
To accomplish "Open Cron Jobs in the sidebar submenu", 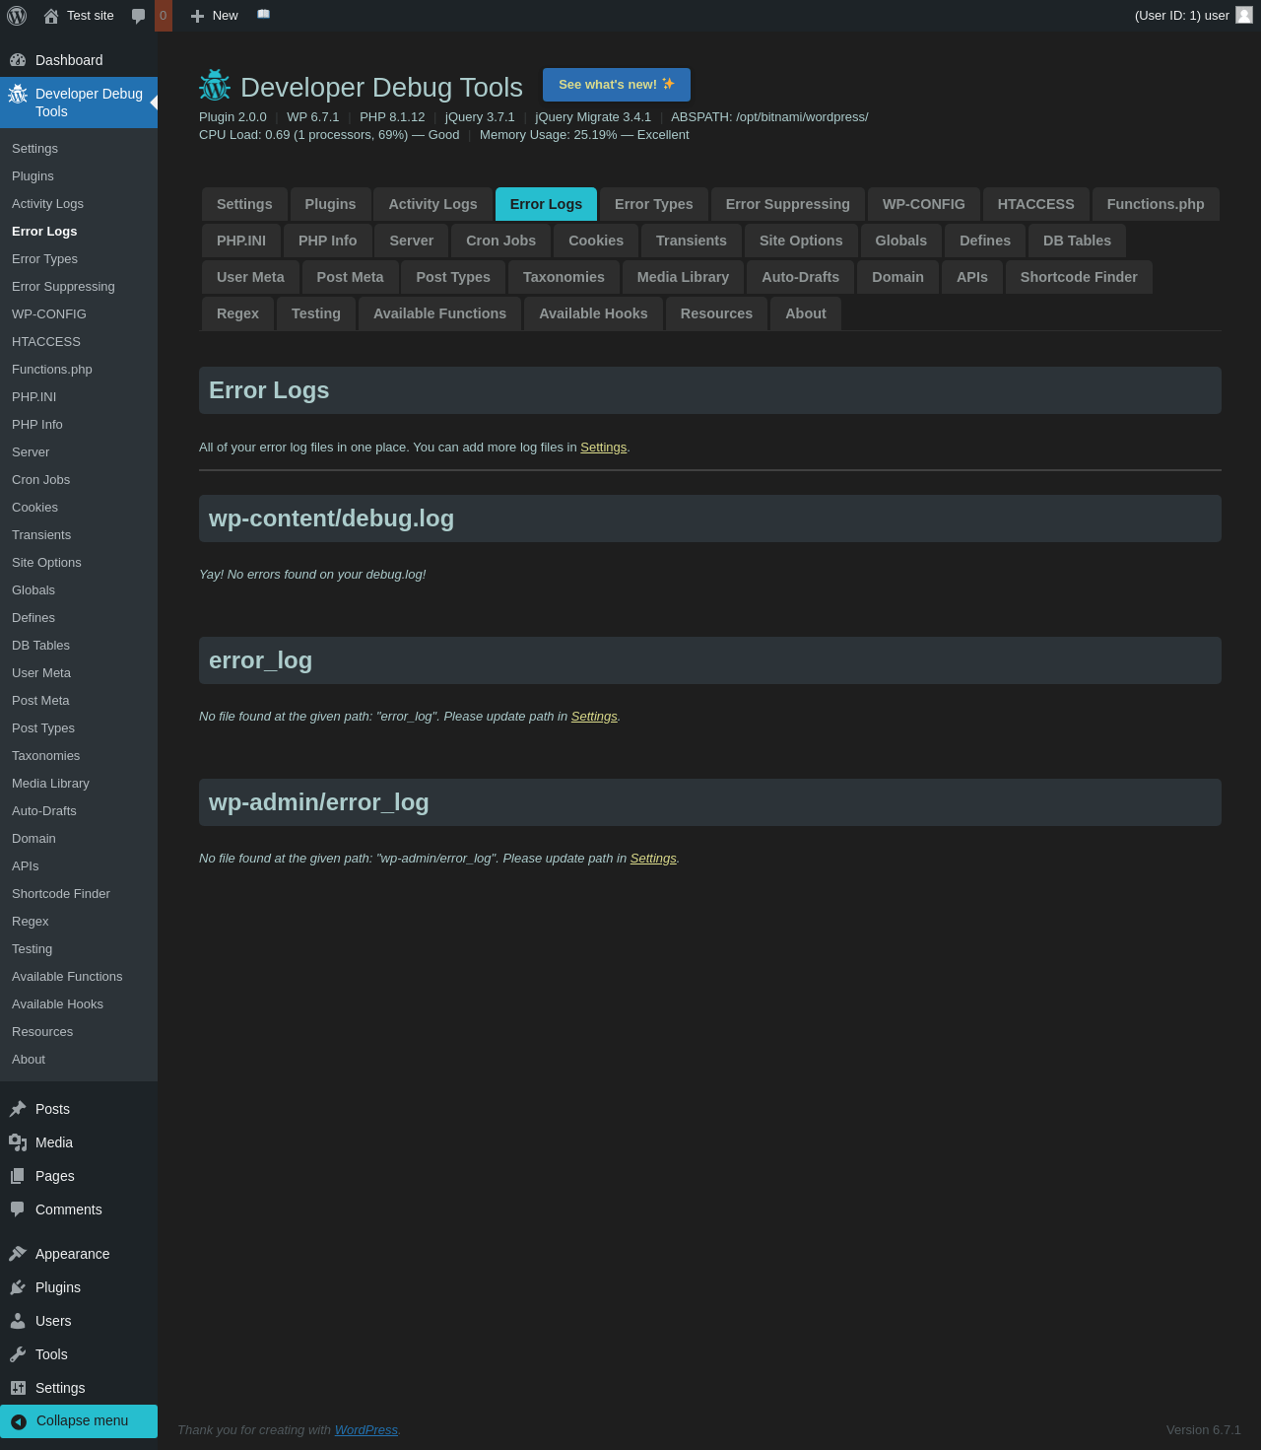I will click(x=41, y=480).
